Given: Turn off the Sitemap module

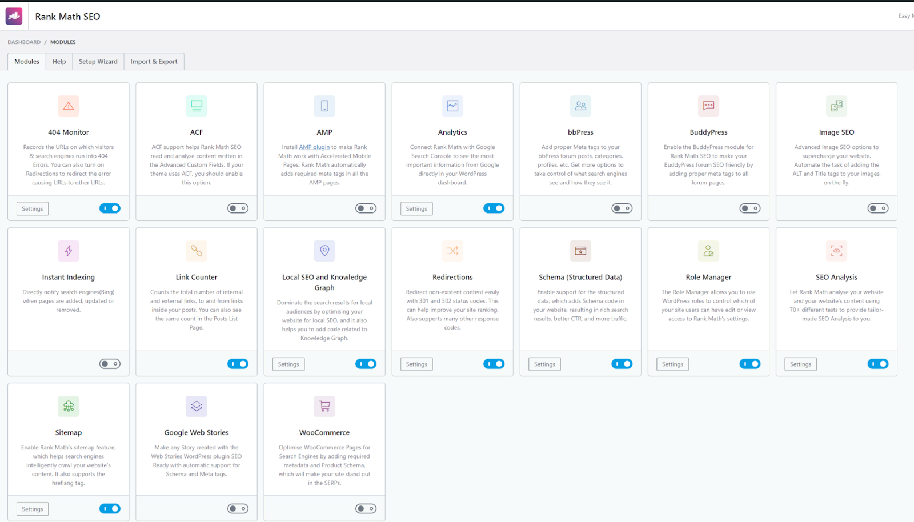Looking at the screenshot, I should (110, 509).
